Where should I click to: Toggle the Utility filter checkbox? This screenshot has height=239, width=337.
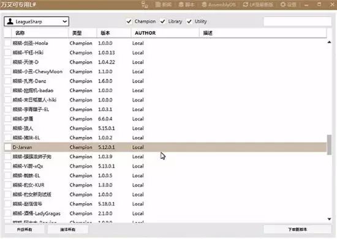tap(189, 21)
